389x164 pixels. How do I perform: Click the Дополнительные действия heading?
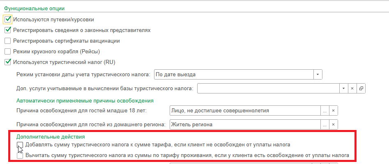51,137
